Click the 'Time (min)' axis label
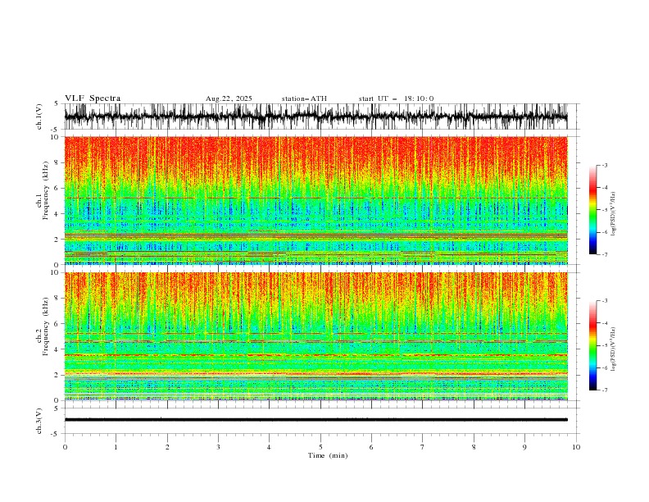This screenshot has width=649, height=502. 328,455
